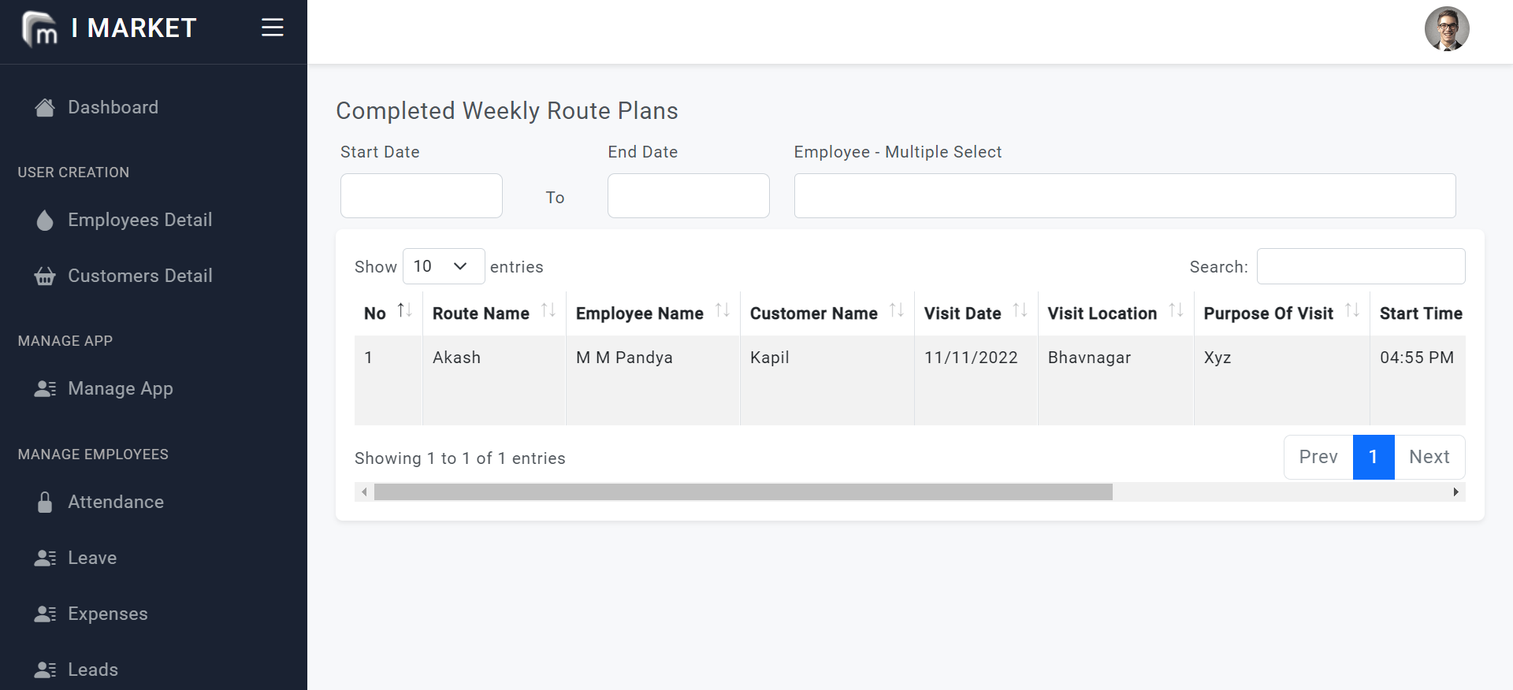Click the Customers Detail basket icon
The height and width of the screenshot is (690, 1513).
[45, 276]
